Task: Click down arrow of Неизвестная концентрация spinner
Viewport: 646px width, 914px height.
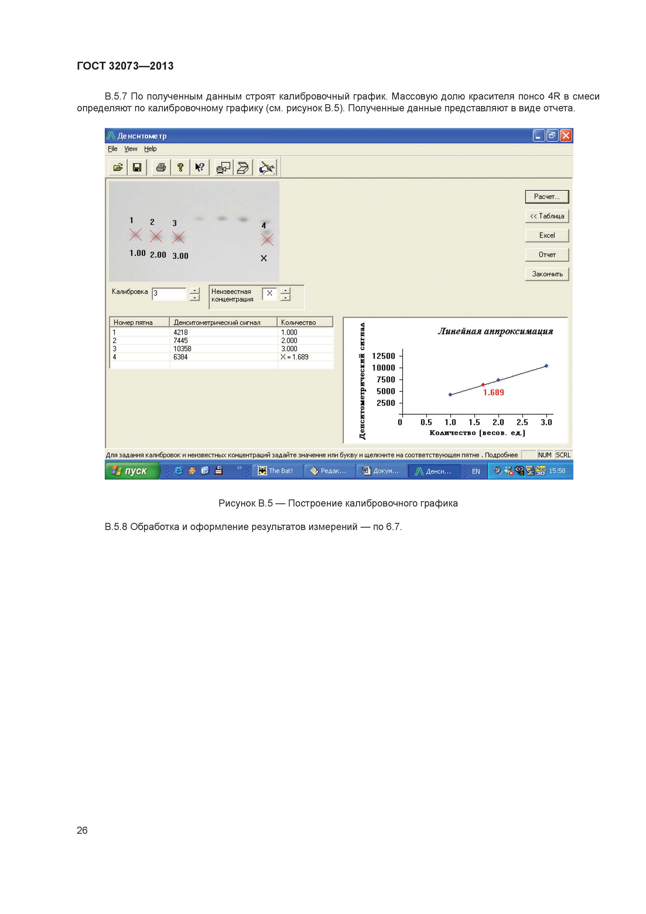Action: point(285,298)
